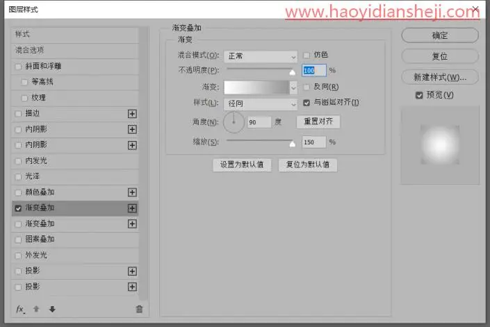Open the 混合模式 dropdown showing 正常
Image resolution: width=490 pixels, height=327 pixels.
[261, 56]
